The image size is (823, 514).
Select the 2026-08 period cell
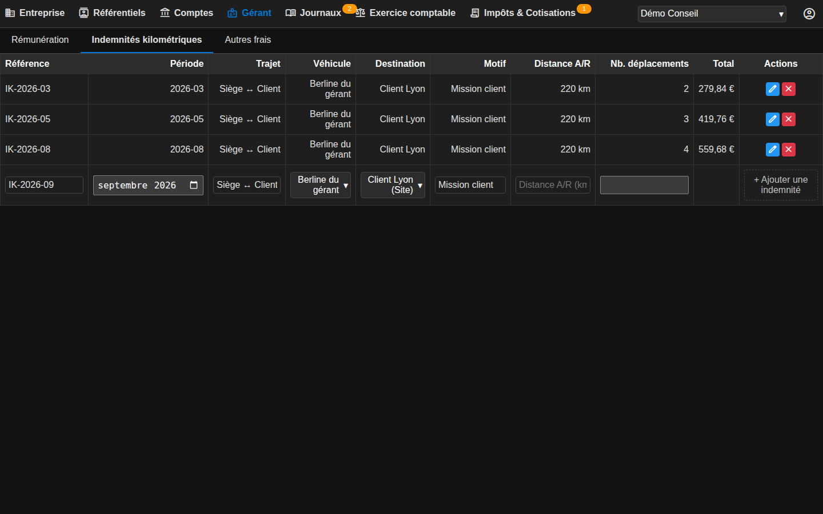[x=149, y=150]
